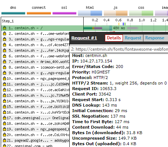Click the lock icon for request 11
The width and height of the screenshot is (168, 147).
coord(4,84)
